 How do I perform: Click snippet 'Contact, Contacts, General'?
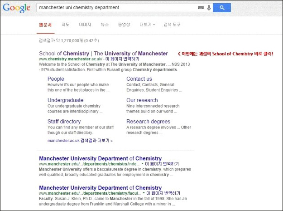pyautogui.click(x=150, y=84)
